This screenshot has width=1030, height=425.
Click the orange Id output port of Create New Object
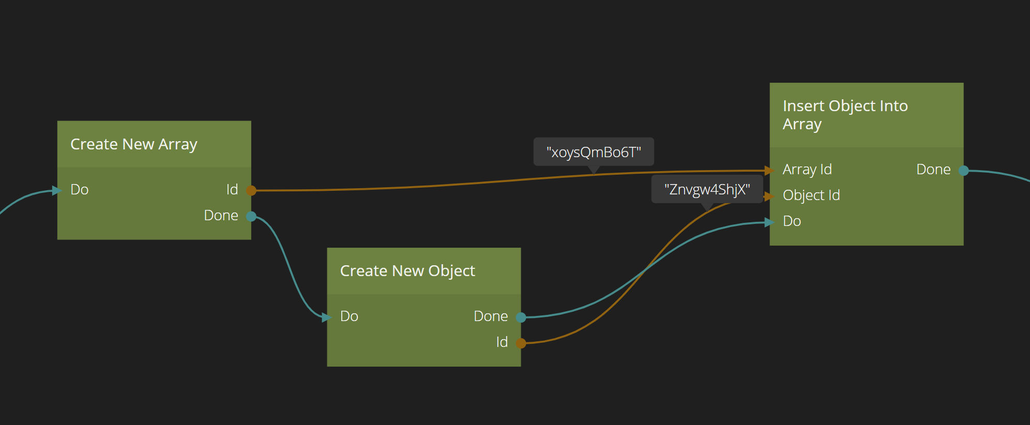coord(521,343)
